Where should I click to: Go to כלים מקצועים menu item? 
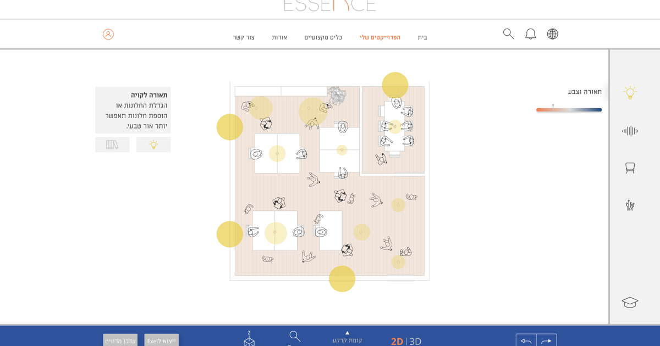click(x=323, y=37)
